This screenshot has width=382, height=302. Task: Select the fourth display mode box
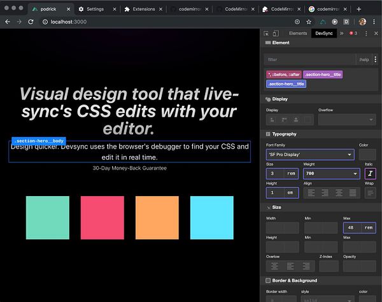[x=308, y=120]
